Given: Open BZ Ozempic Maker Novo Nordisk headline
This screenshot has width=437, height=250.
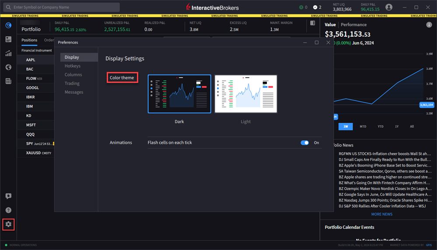Looking at the screenshot, I should pos(385,188).
